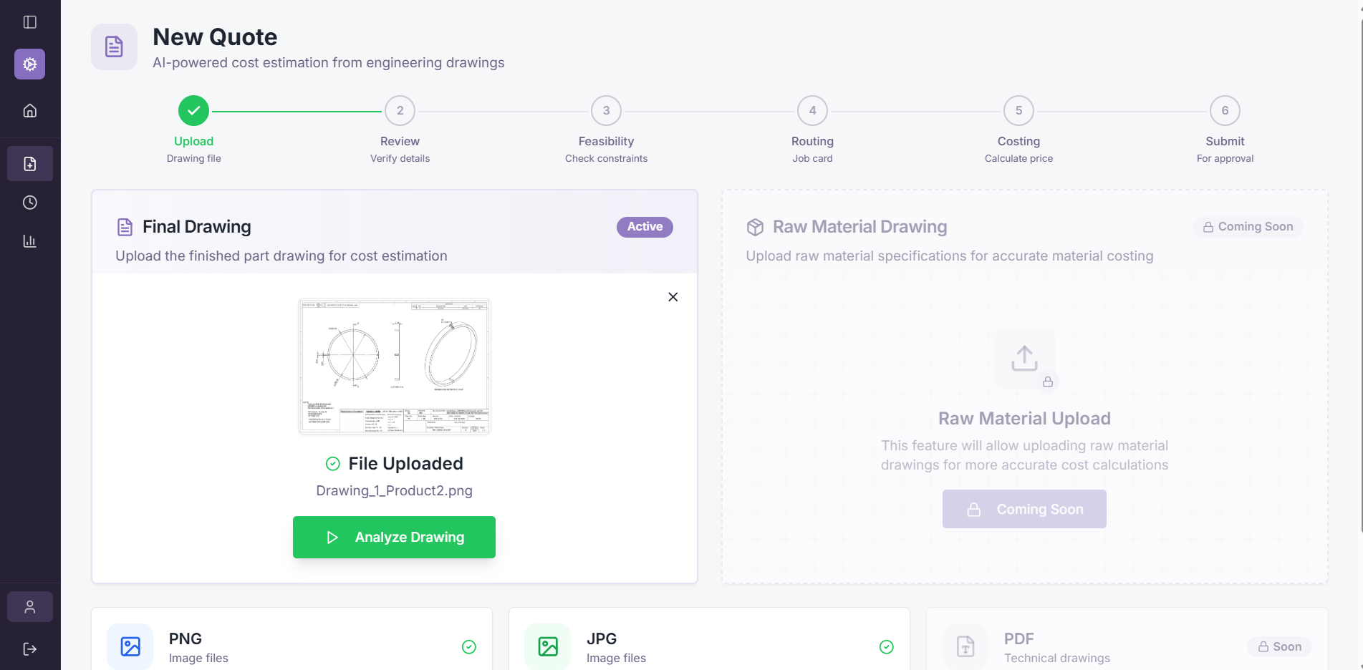Image resolution: width=1363 pixels, height=670 pixels.
Task: Go to step 2 Review
Action: [400, 111]
